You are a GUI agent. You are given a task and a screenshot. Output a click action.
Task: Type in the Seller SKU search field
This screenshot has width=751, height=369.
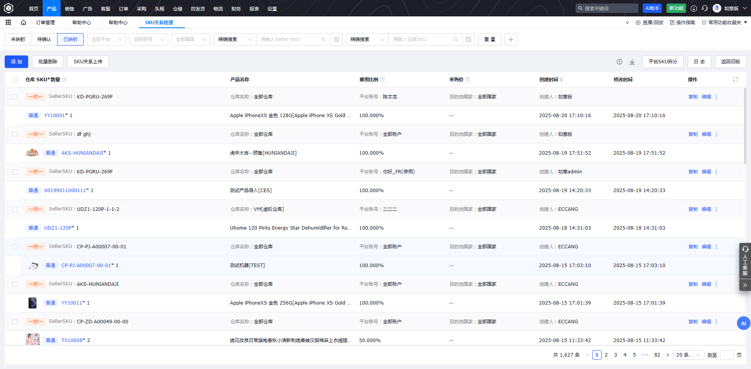[289, 39]
